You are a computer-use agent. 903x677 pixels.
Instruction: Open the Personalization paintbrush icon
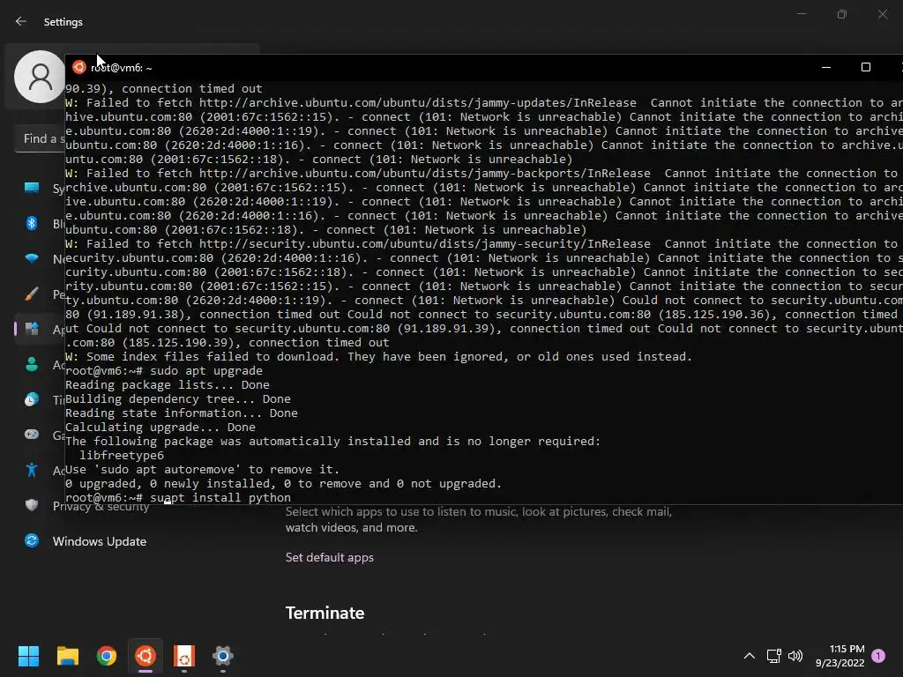click(x=32, y=294)
